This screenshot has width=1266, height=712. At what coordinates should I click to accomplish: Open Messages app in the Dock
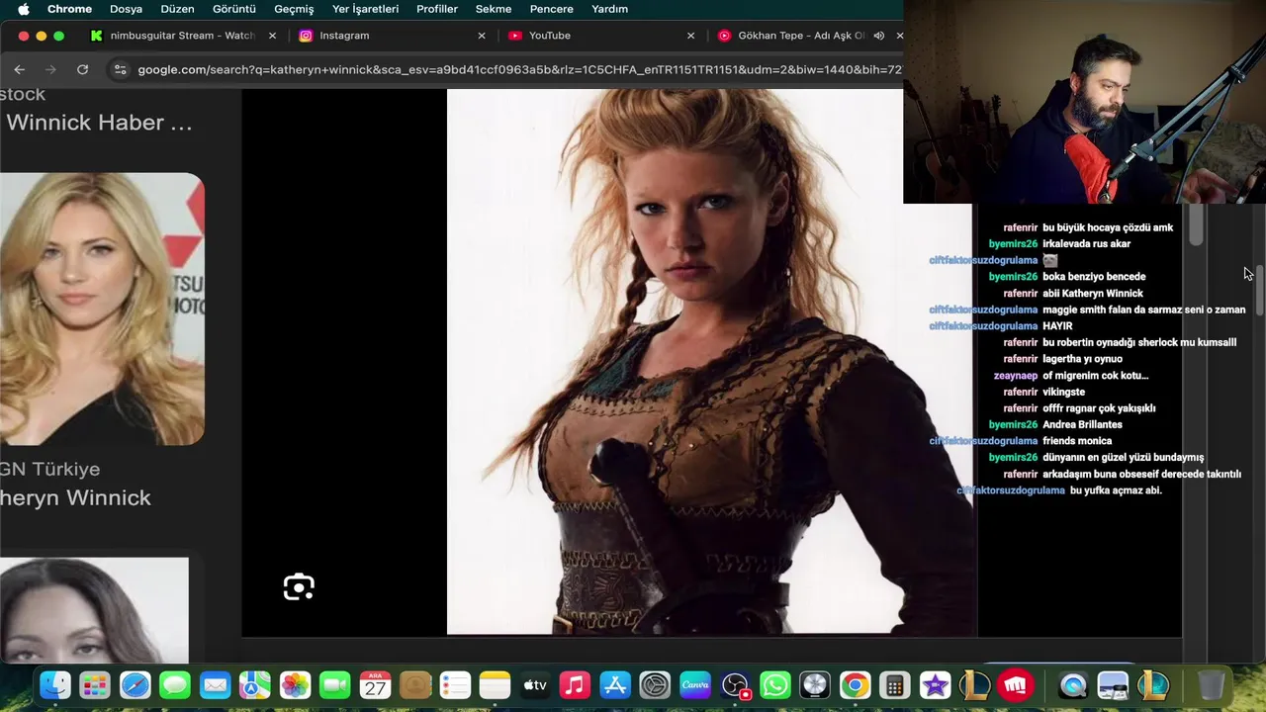pyautogui.click(x=175, y=685)
